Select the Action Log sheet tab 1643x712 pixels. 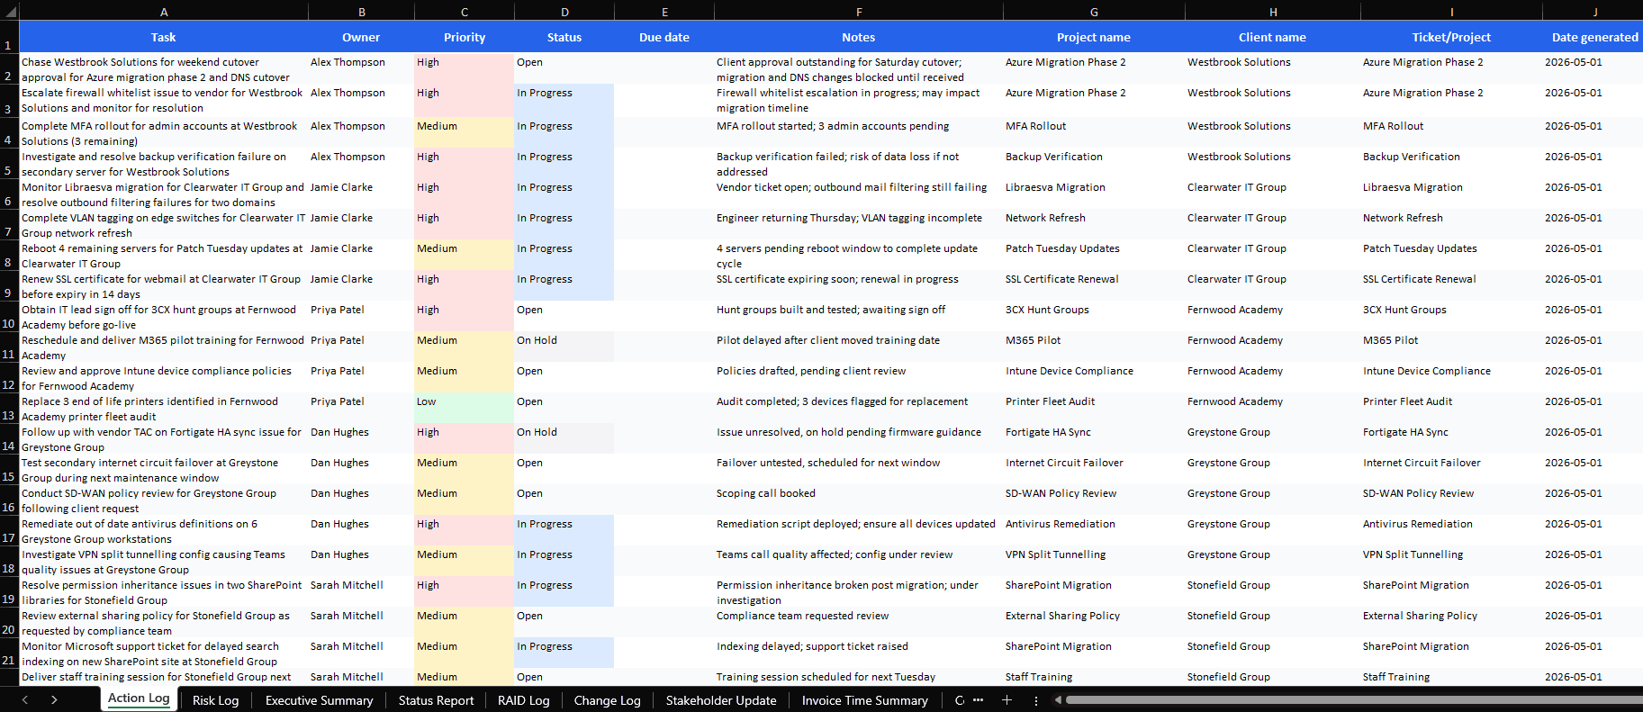[x=139, y=698]
